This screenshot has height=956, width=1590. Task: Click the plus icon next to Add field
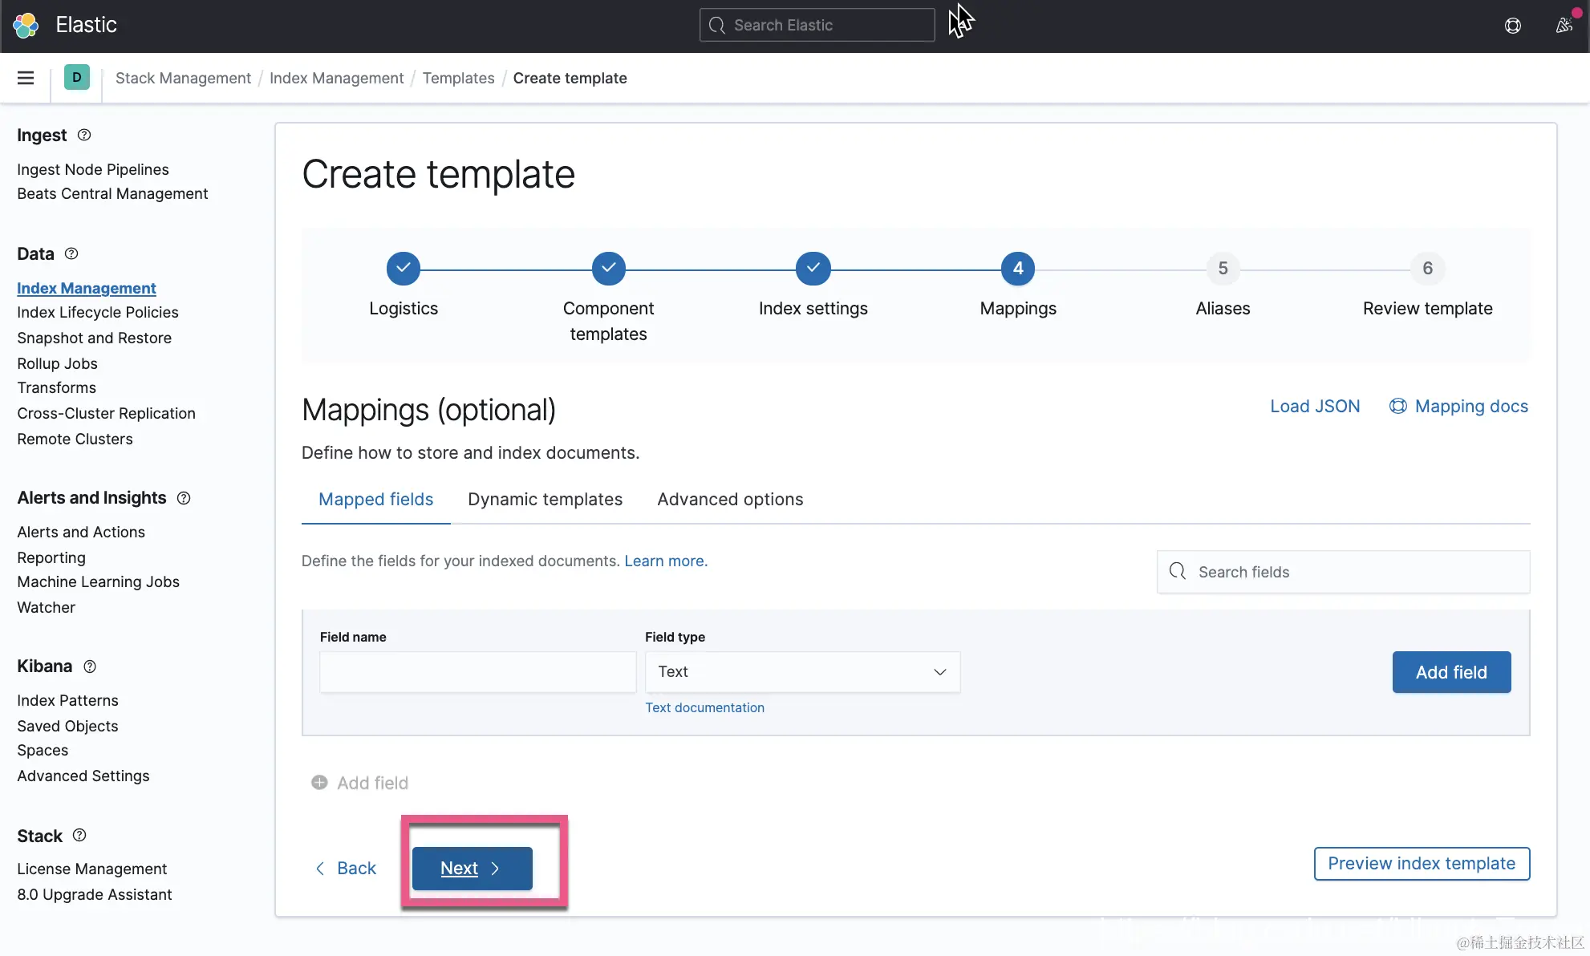click(319, 783)
